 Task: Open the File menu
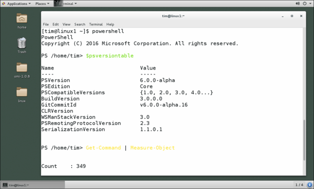click(46, 24)
